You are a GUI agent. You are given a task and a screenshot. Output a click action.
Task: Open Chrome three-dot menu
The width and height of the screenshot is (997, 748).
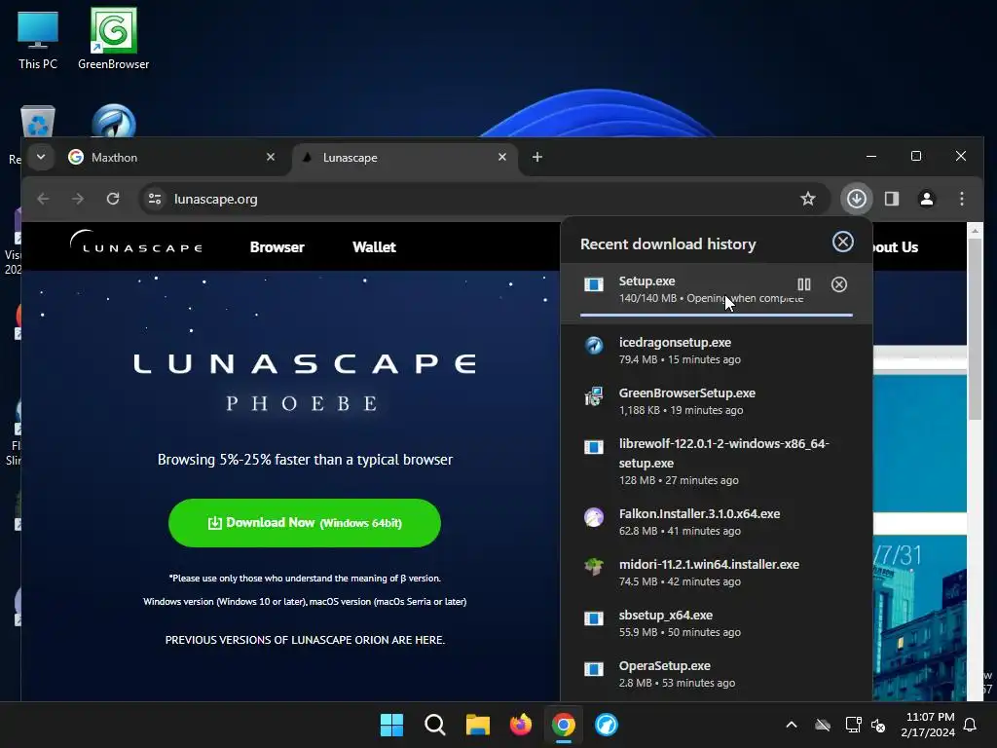(961, 199)
